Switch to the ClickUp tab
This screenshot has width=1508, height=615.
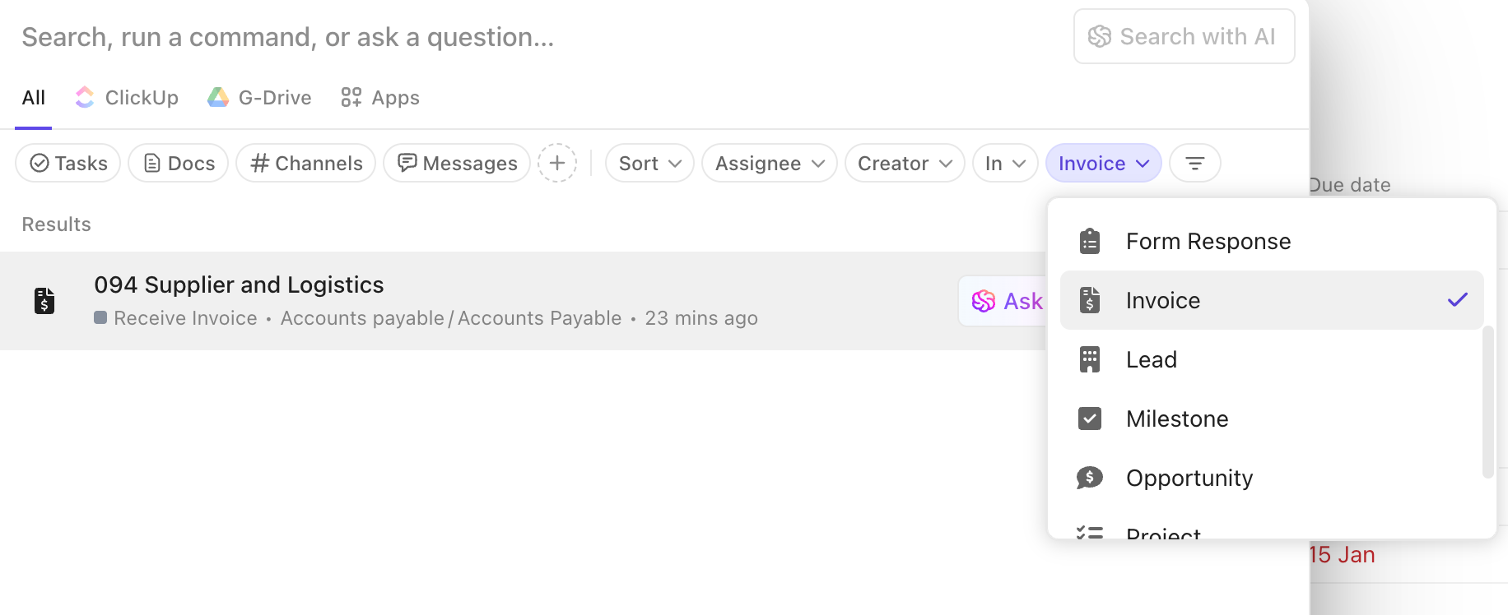pos(127,98)
